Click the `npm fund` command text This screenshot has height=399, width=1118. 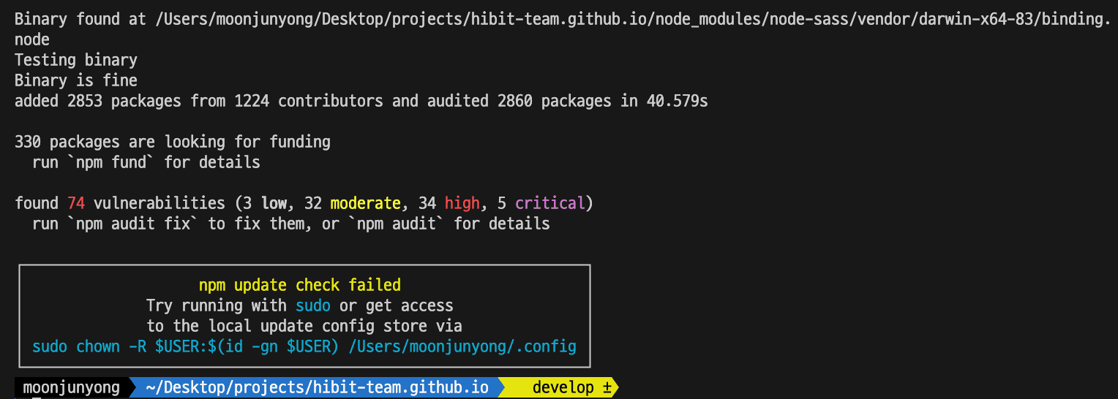coord(111,162)
